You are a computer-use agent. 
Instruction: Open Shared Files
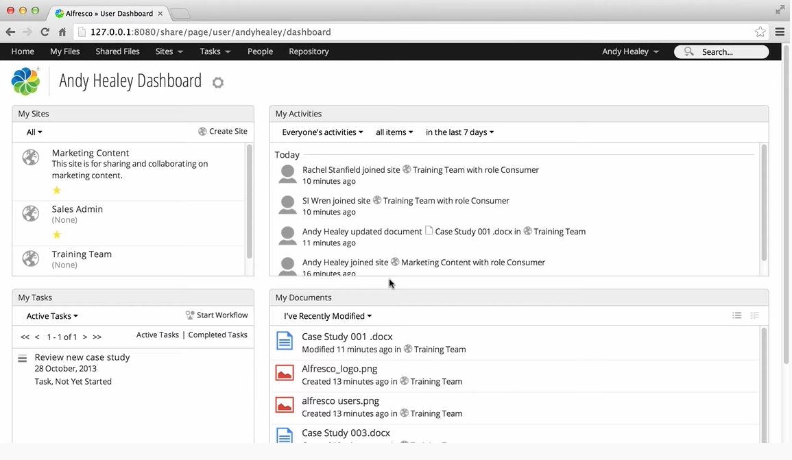117,51
